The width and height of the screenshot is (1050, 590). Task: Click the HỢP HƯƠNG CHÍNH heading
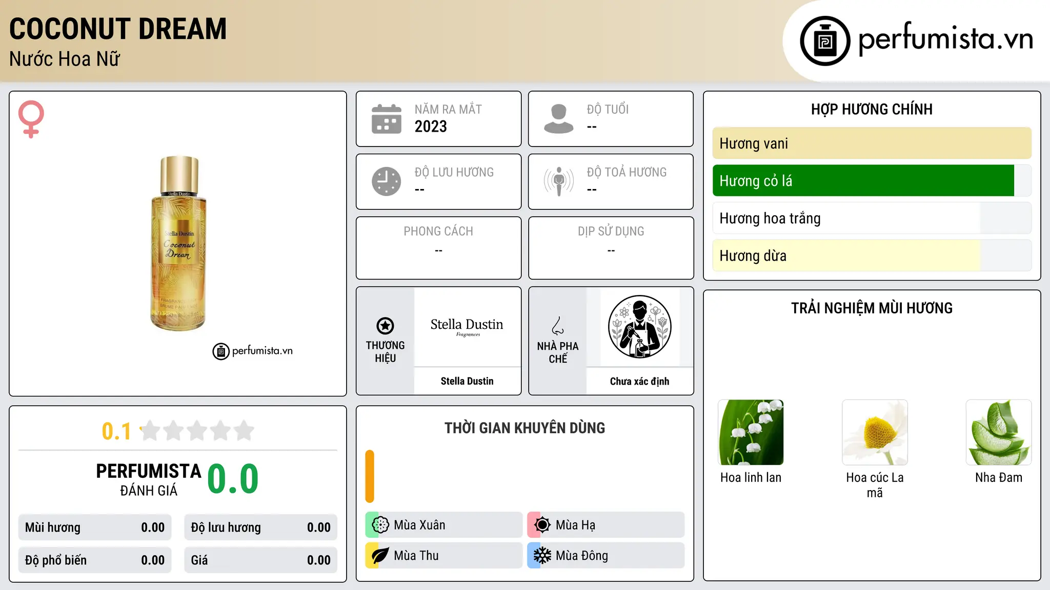pyautogui.click(x=872, y=109)
